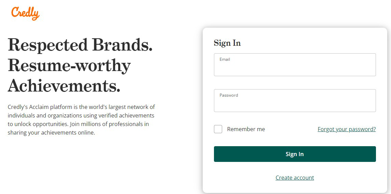Click the "Sign In" form heading
The height and width of the screenshot is (194, 391).
tap(227, 43)
